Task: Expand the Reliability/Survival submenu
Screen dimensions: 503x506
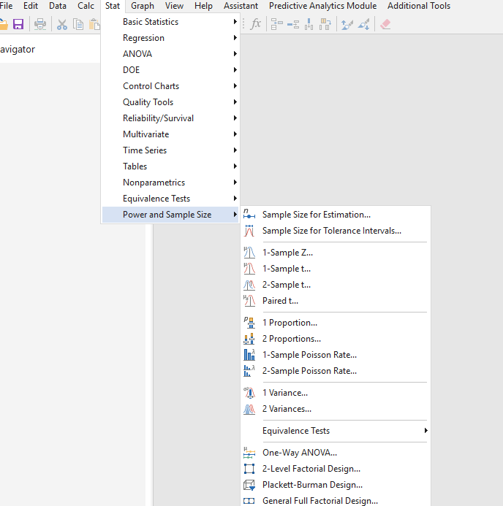Action: pyautogui.click(x=170, y=118)
